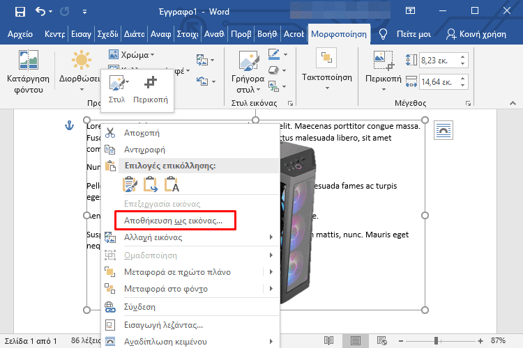Switch to Web Layout view icon
The width and height of the screenshot is (523, 348).
382,340
